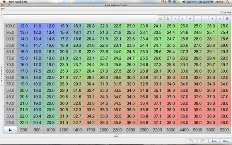
Task: Click the Wi-Fi status menu bar icon
Action: pyautogui.click(x=170, y=2)
